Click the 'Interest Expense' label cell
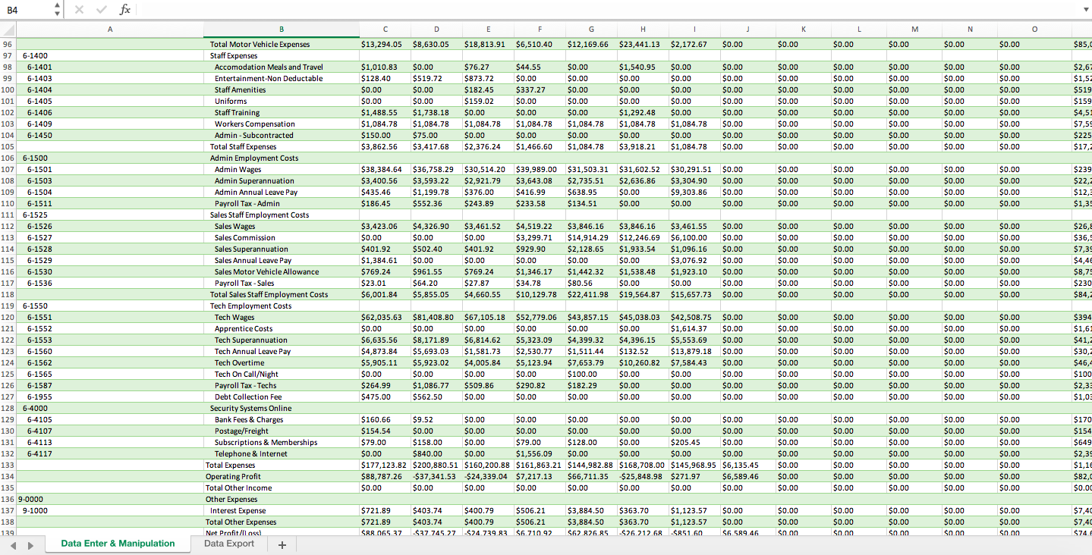This screenshot has height=555, width=1092. pos(282,511)
